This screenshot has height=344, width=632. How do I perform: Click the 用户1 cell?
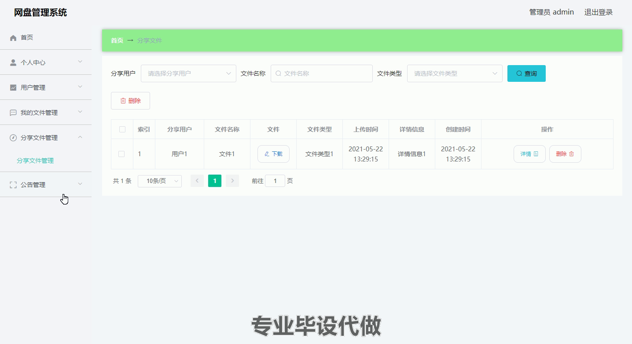click(180, 154)
